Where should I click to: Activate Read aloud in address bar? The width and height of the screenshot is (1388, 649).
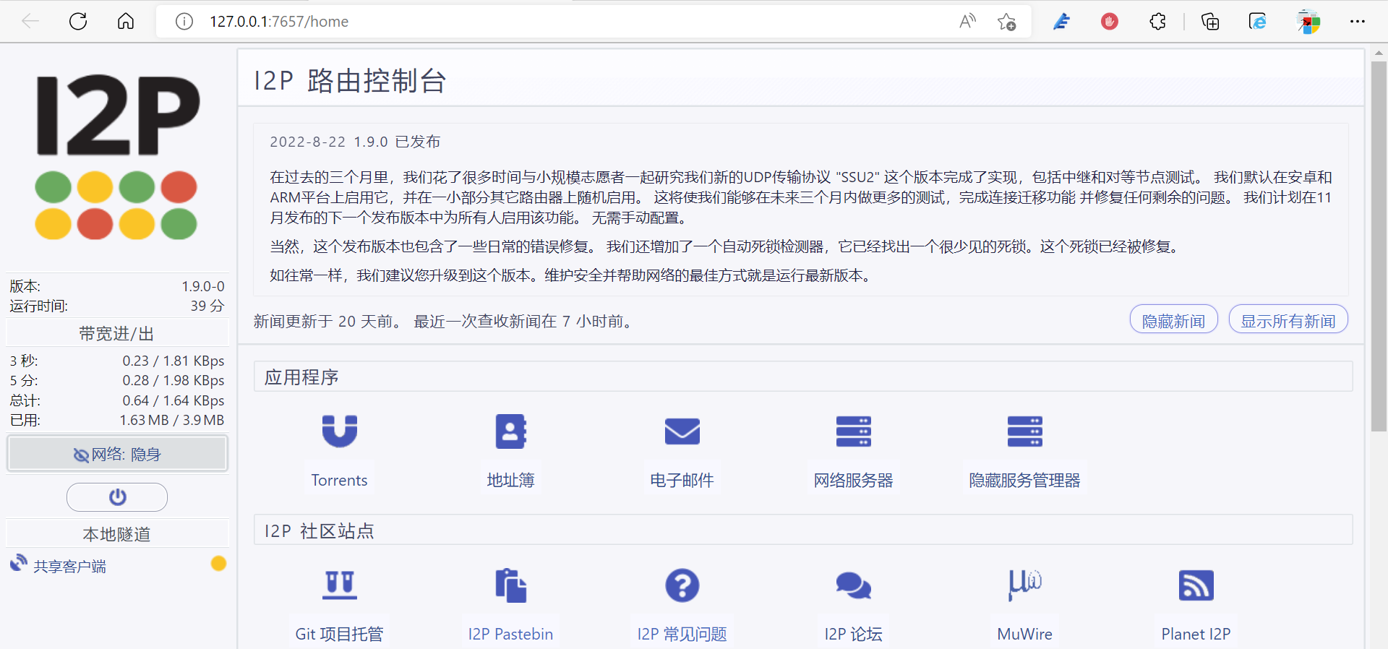pyautogui.click(x=967, y=22)
